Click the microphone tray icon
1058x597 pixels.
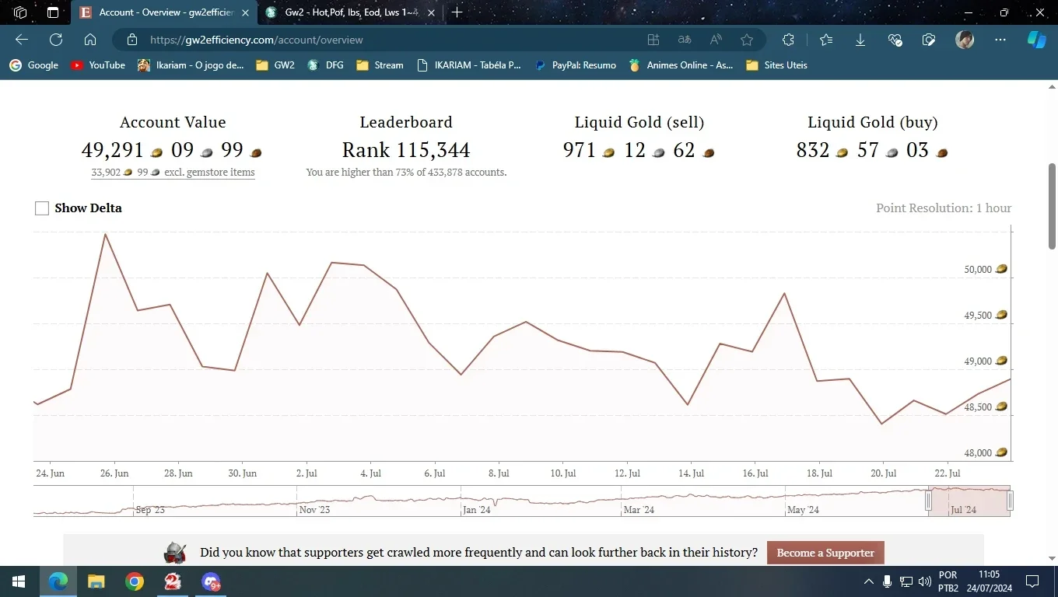(888, 581)
